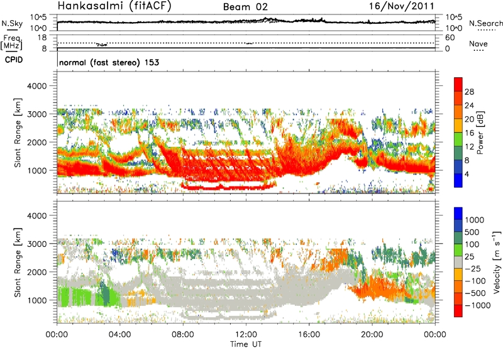Click the velocity panel 'Slant Range [km]' label
This screenshot has width=503, height=348.
(18, 262)
